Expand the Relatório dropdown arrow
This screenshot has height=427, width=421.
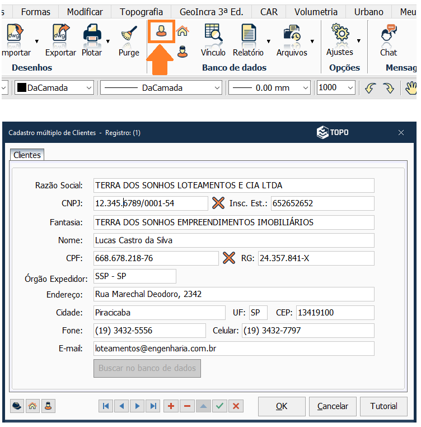[x=269, y=41]
